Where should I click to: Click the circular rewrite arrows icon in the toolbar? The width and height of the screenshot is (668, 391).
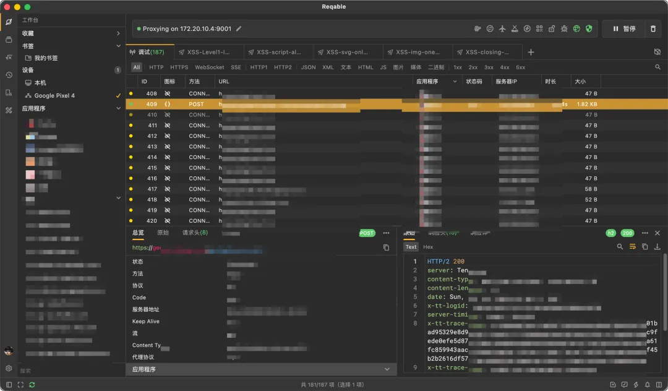[x=490, y=28]
